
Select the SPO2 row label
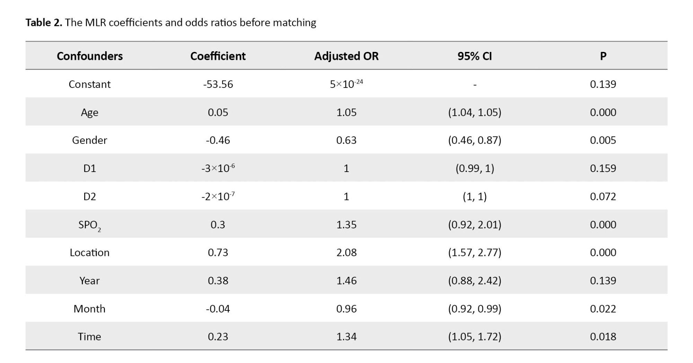tap(89, 225)
